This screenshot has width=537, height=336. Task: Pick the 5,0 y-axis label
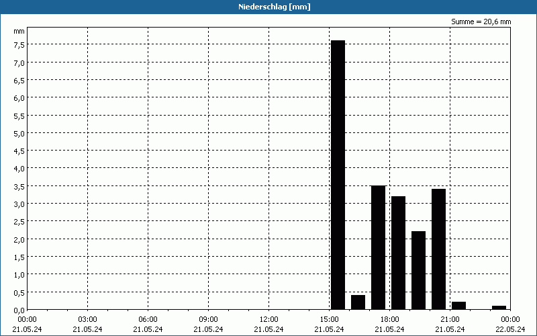pyautogui.click(x=19, y=134)
